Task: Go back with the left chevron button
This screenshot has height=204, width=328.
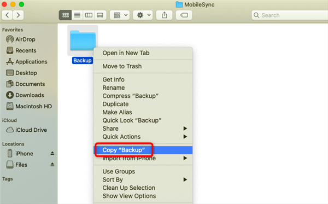Action: (7, 15)
